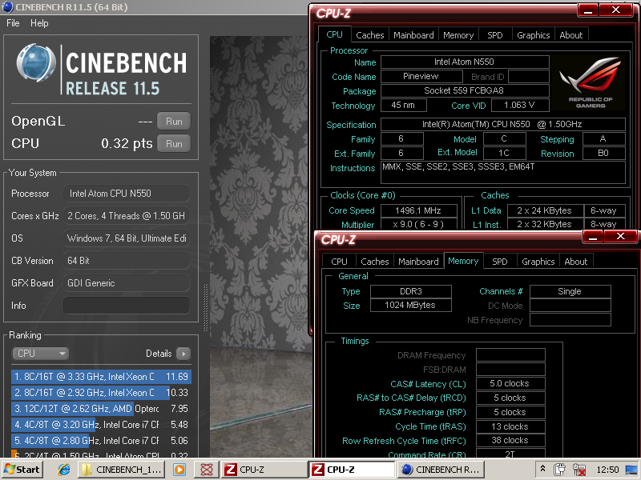This screenshot has width=641, height=480.
Task: Select Mainboard tab in upper CPU-Z window
Action: tap(413, 35)
